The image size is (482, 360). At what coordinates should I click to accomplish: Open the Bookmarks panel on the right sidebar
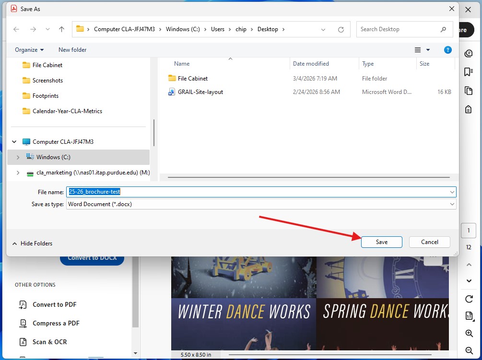(x=469, y=72)
